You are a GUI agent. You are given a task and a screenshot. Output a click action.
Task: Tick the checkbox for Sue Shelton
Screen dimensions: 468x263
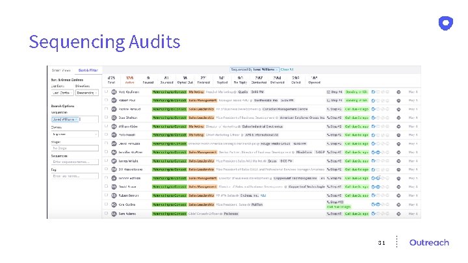point(106,118)
